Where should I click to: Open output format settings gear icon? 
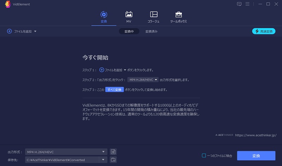click(x=113, y=152)
